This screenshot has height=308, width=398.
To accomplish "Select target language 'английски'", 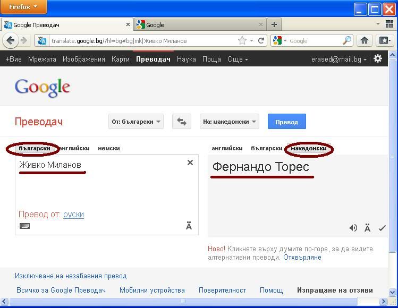I will tap(227, 148).
